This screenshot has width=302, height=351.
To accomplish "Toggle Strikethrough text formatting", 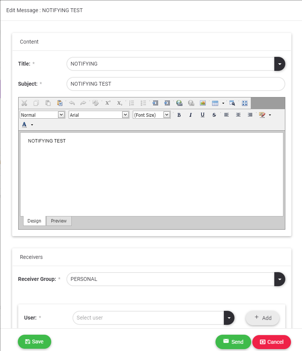I will click(214, 115).
